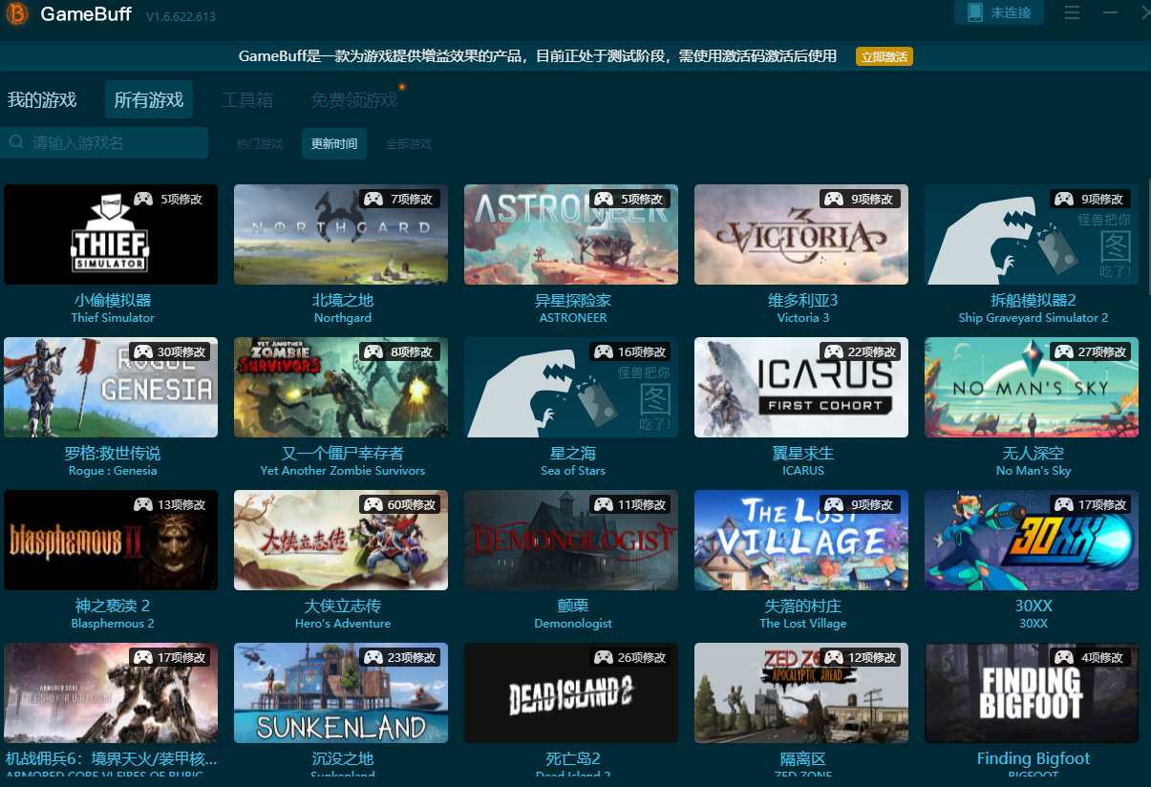Open ICARUS First Cohort cover thumbnail
The image size is (1151, 787).
[801, 387]
